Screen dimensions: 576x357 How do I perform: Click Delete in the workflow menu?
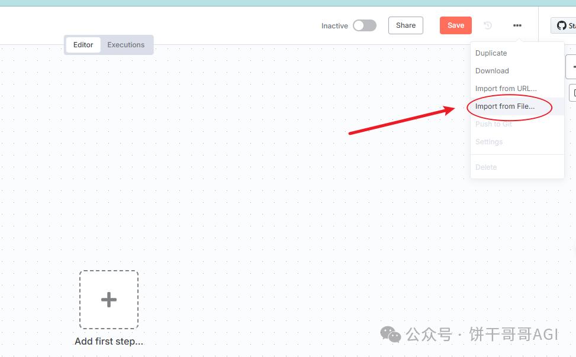click(486, 167)
